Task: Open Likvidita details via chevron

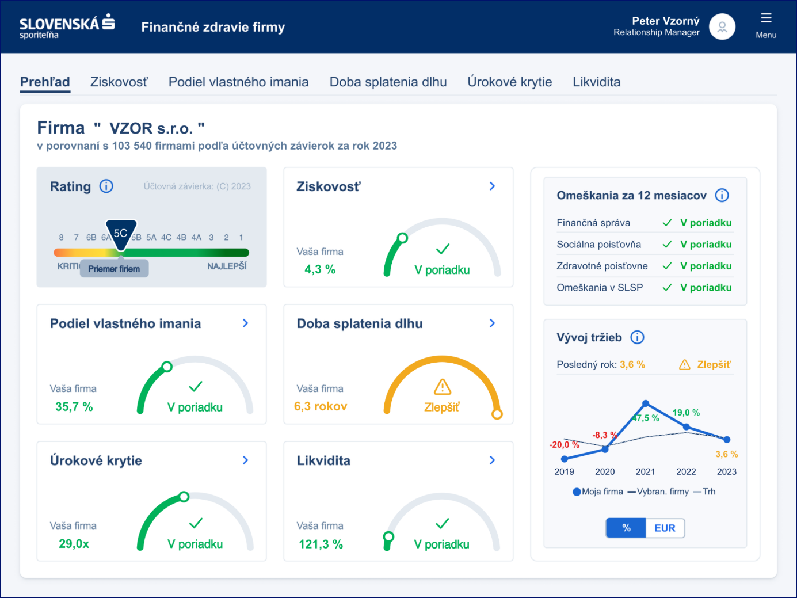Action: pyautogui.click(x=492, y=460)
